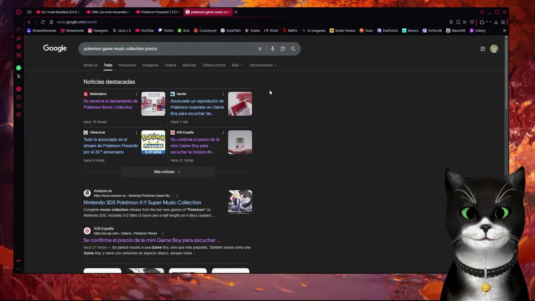
Task: Select the Noticias search tab
Action: (189, 65)
